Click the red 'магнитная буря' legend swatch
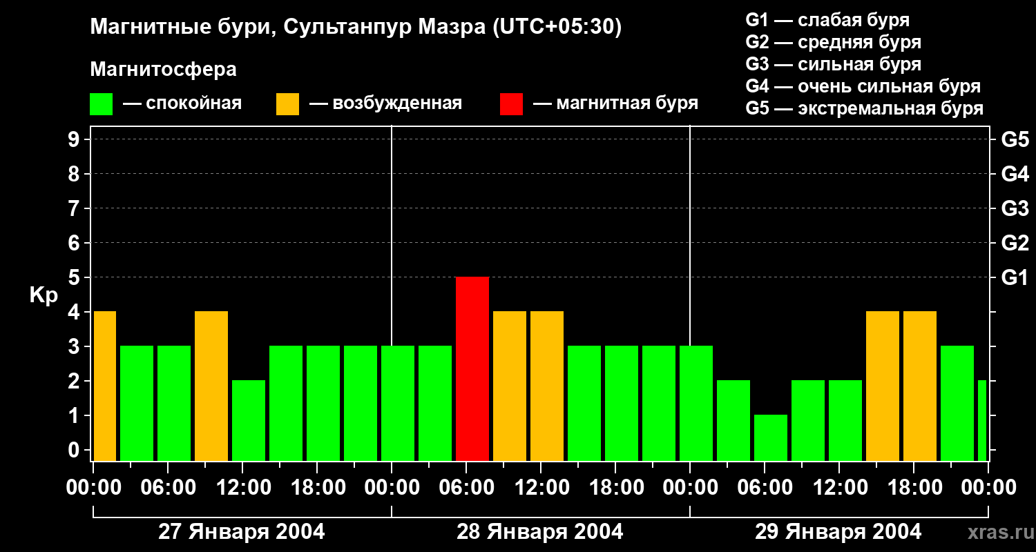 (512, 104)
